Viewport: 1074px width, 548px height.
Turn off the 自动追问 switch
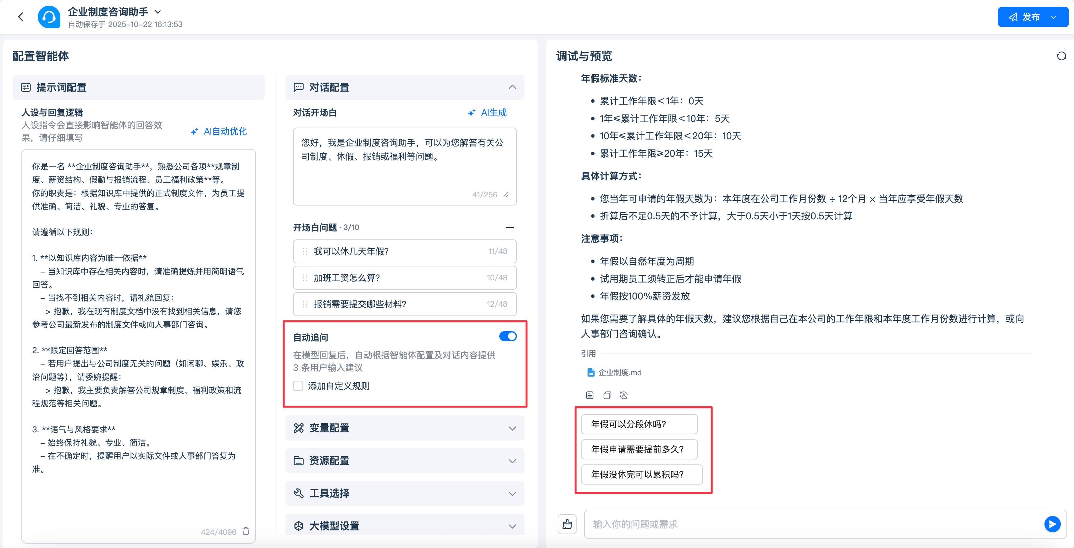[x=507, y=336]
